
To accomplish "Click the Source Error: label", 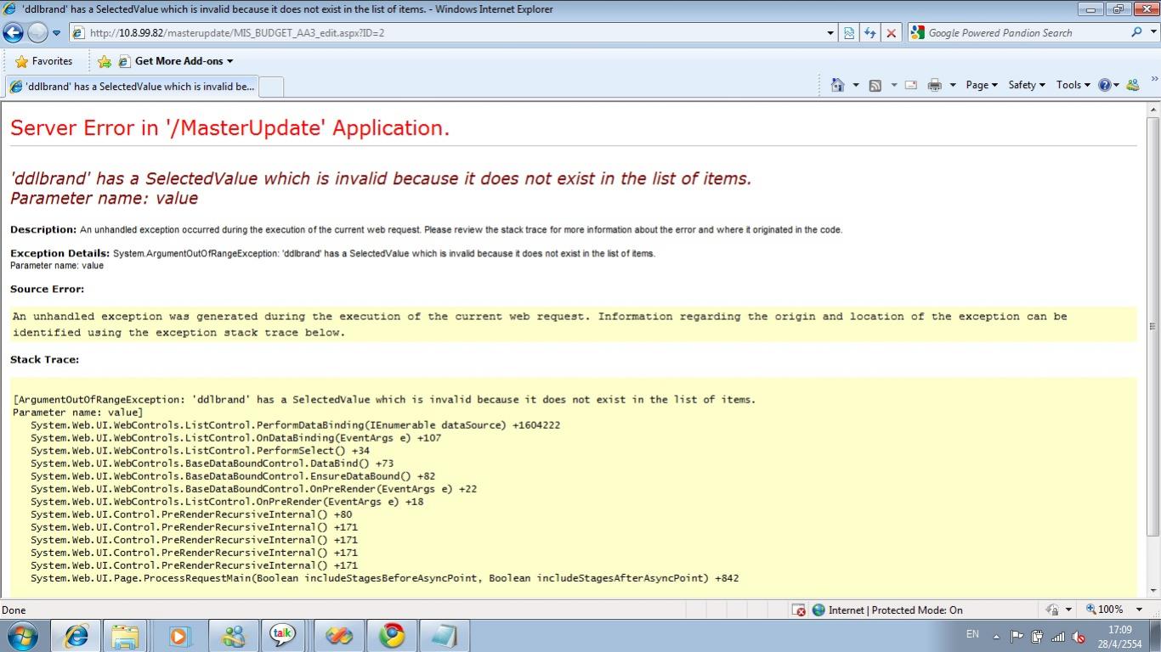I will tap(48, 289).
